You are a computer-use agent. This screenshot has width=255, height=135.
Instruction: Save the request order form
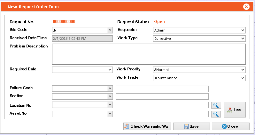(191, 126)
